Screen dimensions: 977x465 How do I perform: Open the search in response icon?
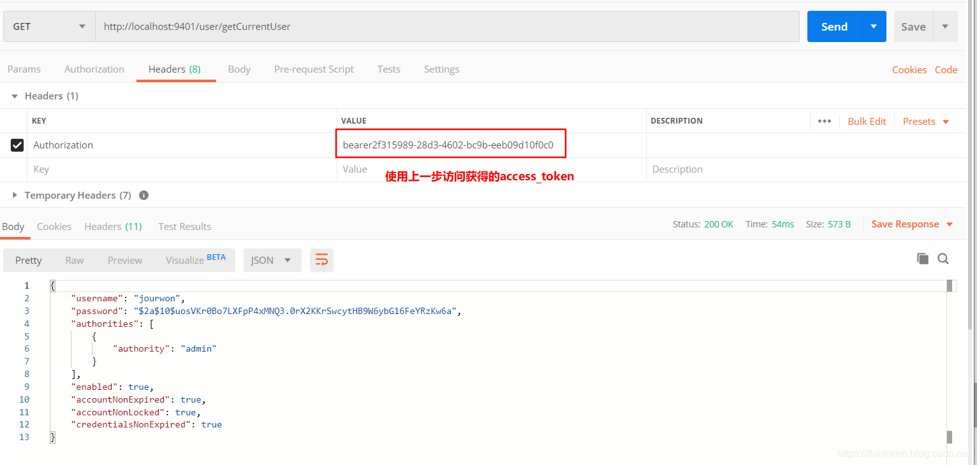943,259
